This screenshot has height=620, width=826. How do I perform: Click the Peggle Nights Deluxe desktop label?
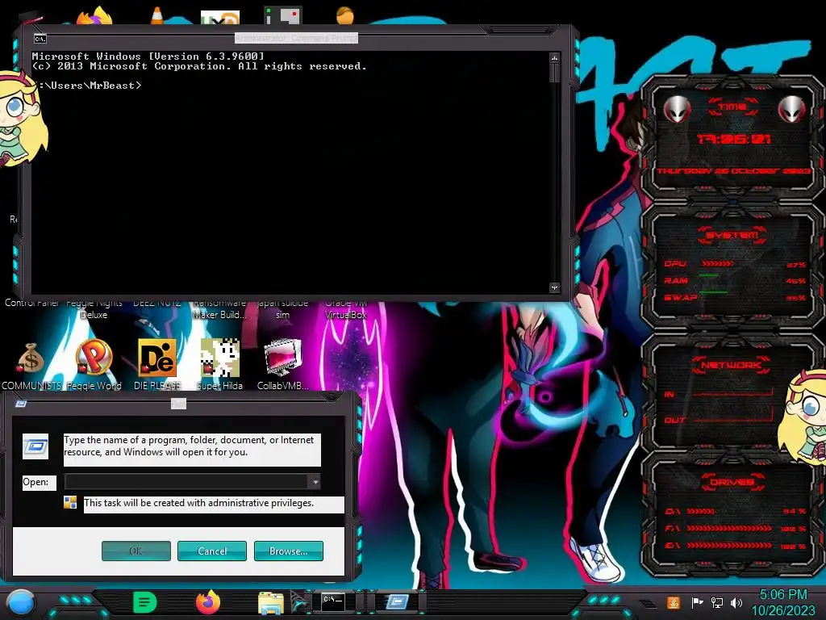pyautogui.click(x=94, y=309)
